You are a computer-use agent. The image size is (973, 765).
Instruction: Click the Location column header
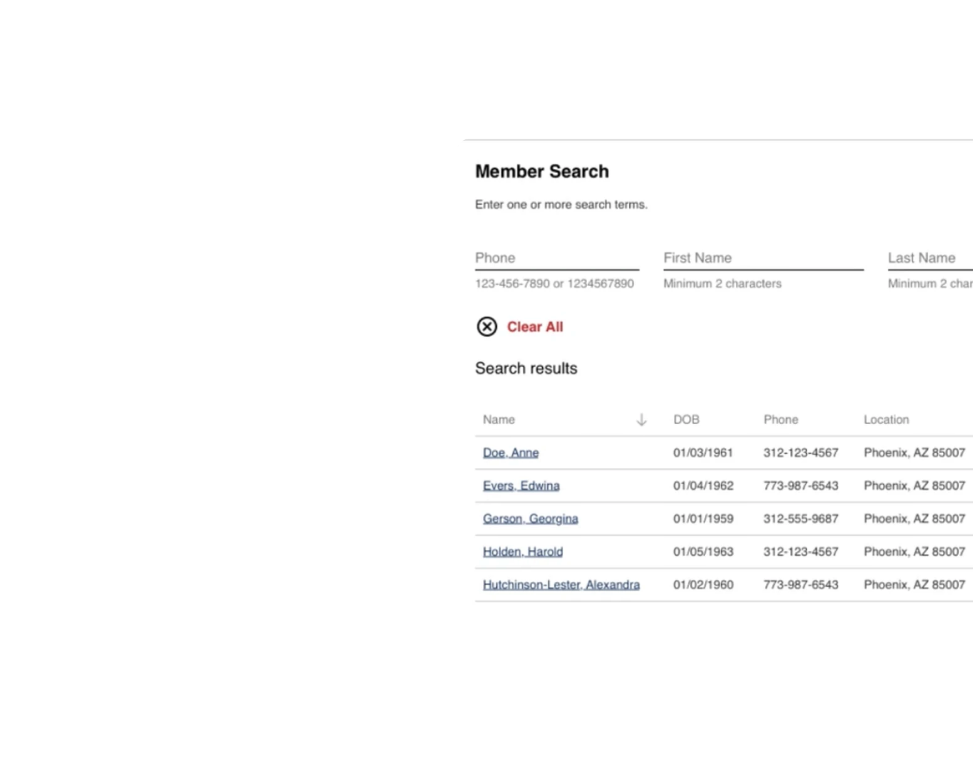[886, 420]
